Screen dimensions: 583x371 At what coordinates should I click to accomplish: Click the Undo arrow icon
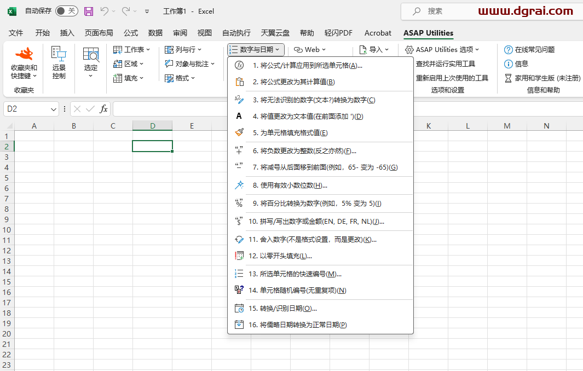[105, 11]
